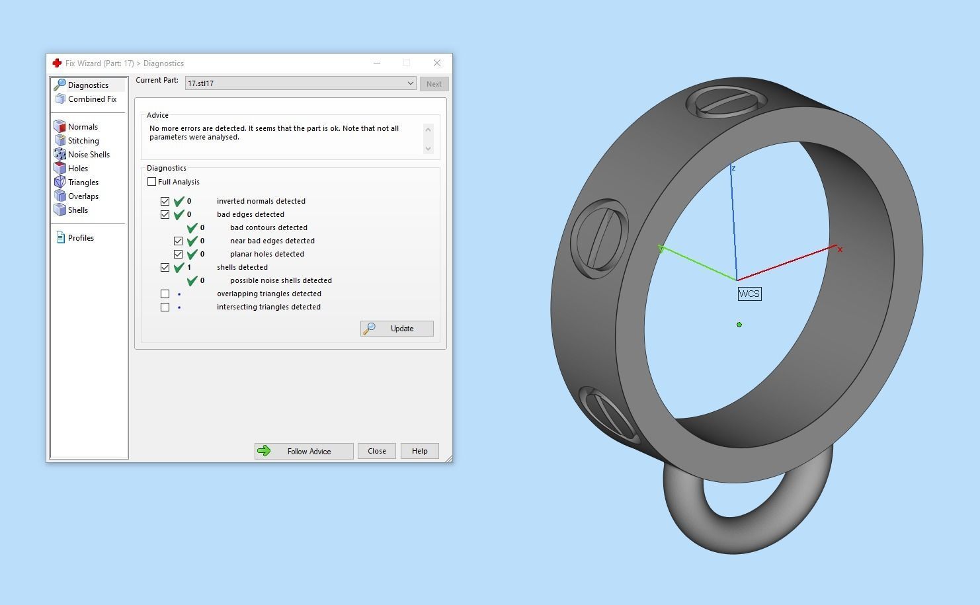Open the Profiles page label
Viewport: 980px width, 605px height.
point(81,237)
